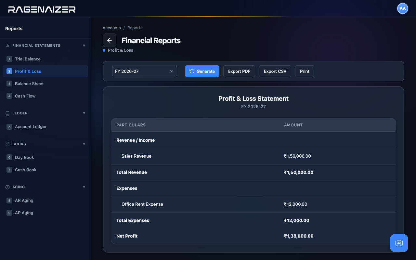Click the Sales Revenue amount ₹1,50,000.00
The height and width of the screenshot is (260, 416).
[297, 156]
